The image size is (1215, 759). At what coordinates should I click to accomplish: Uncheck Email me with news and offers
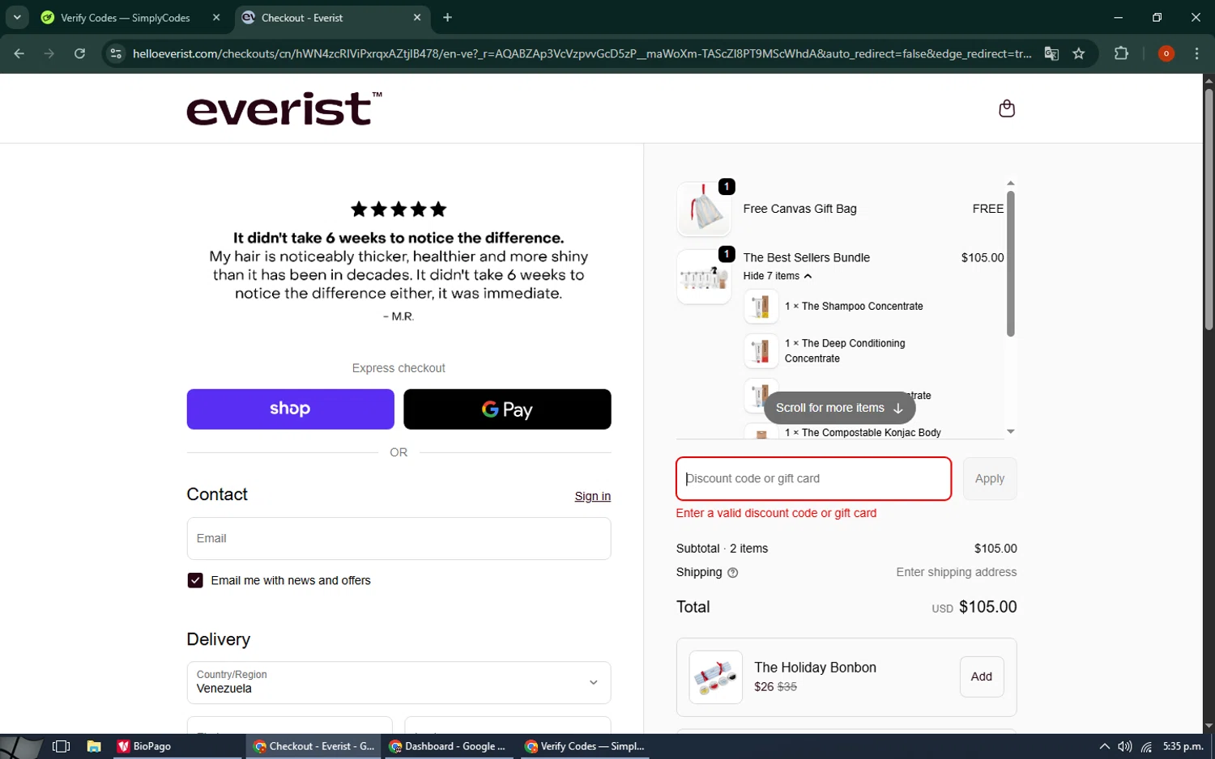tap(195, 580)
